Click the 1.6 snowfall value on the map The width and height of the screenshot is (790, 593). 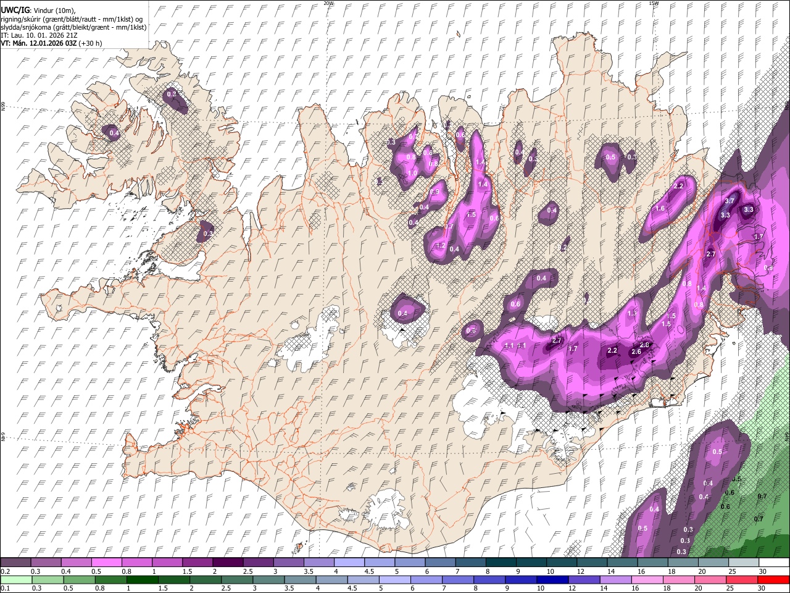(x=660, y=209)
